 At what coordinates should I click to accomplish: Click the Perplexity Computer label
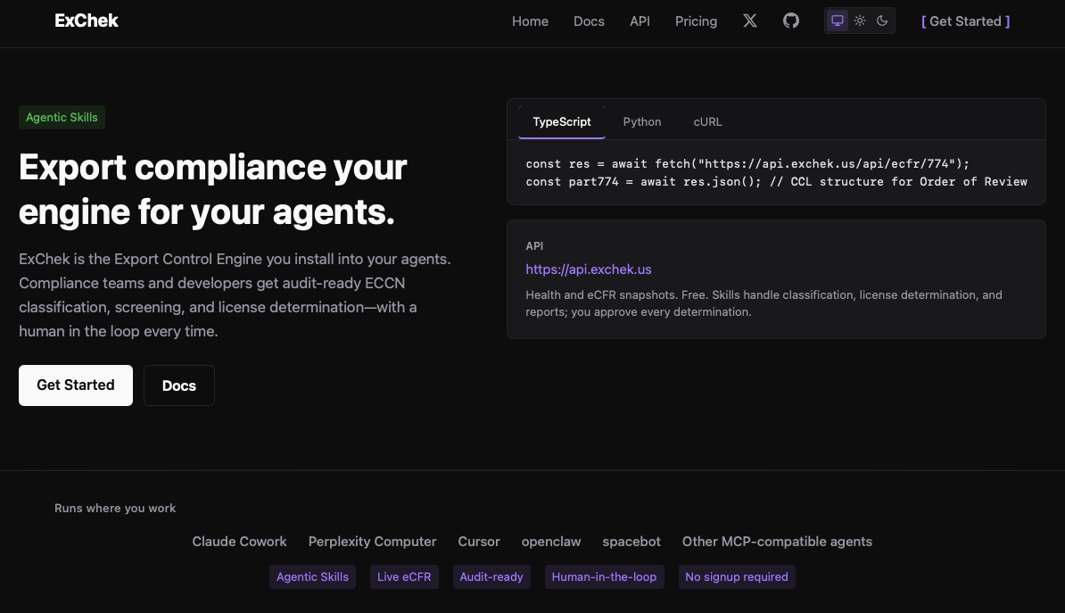pyautogui.click(x=372, y=542)
